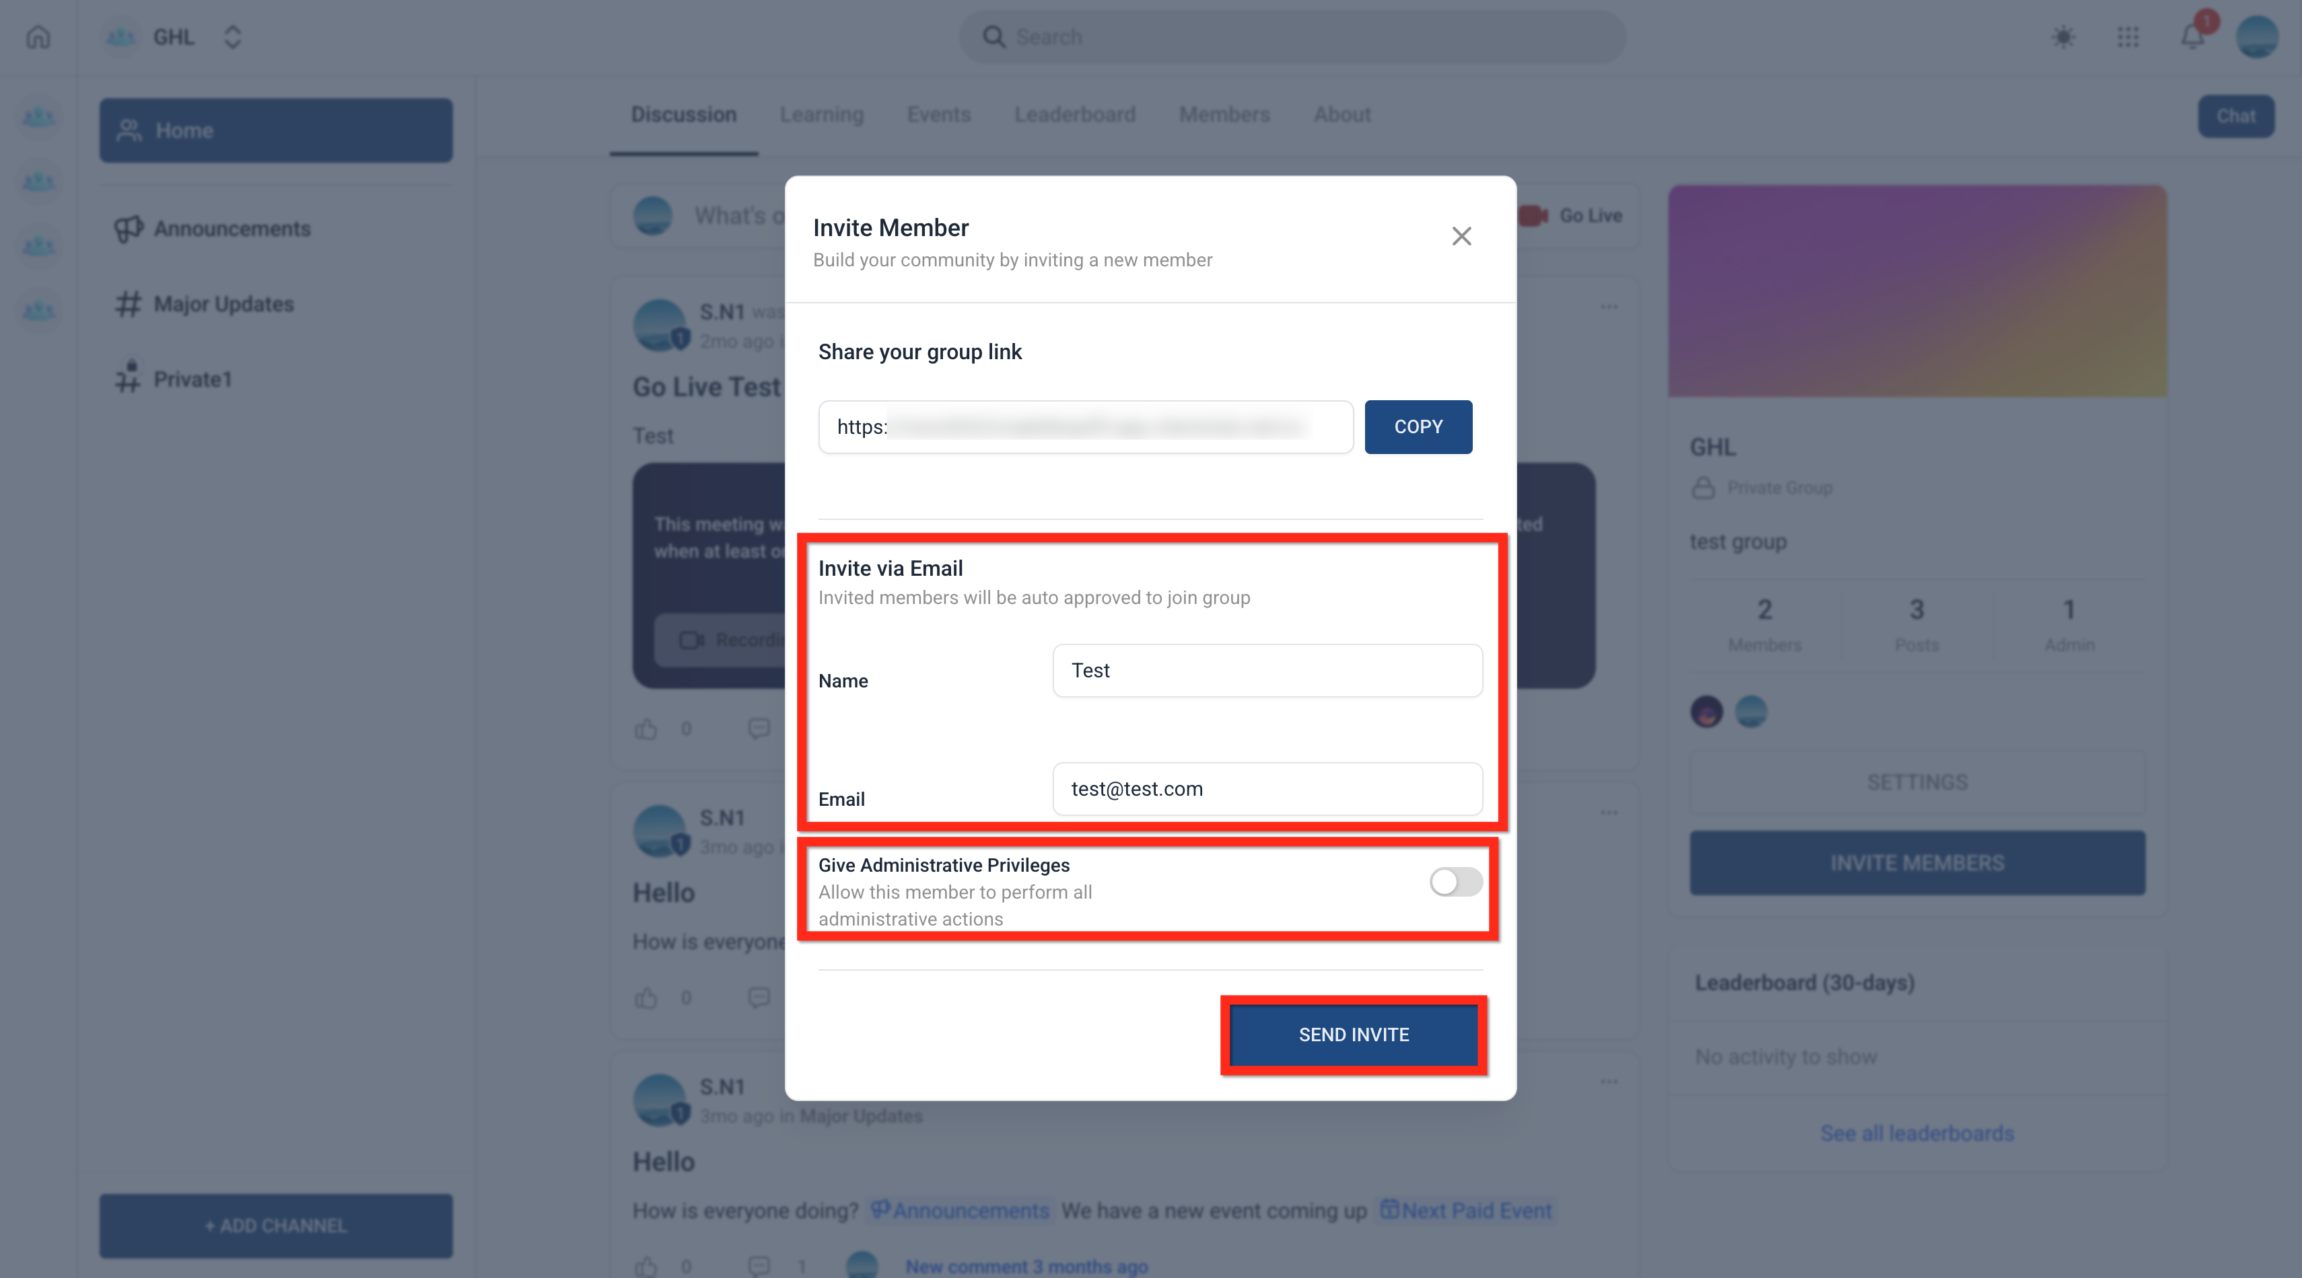The width and height of the screenshot is (2302, 1278).
Task: Expand the GHL group switcher
Action: click(x=232, y=38)
